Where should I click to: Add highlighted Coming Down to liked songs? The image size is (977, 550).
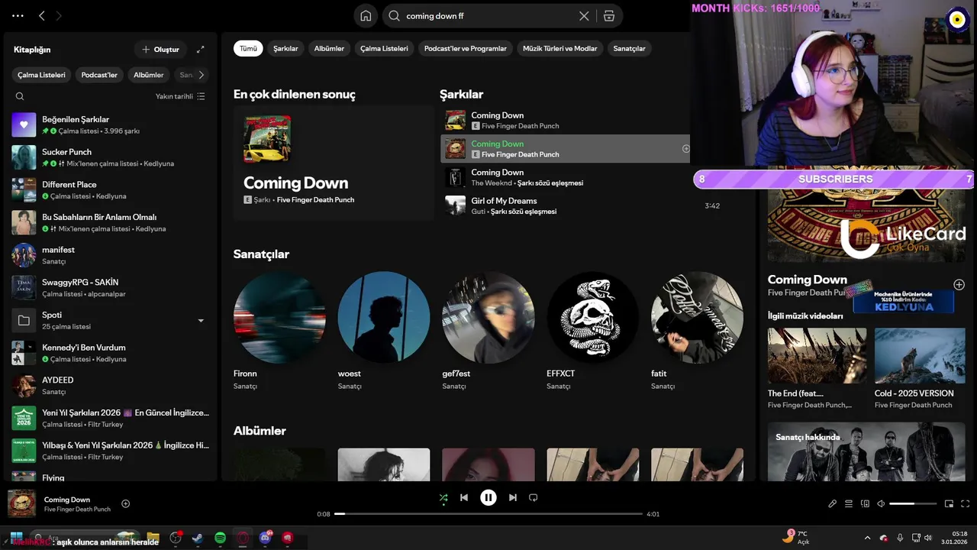pos(685,149)
